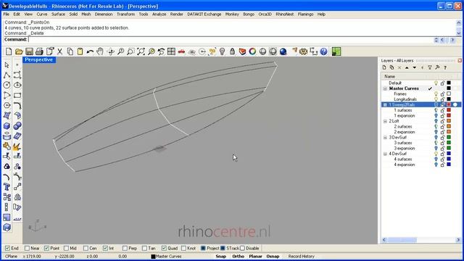Click the Print icon
The width and height of the screenshot is (464, 261).
[39, 51]
